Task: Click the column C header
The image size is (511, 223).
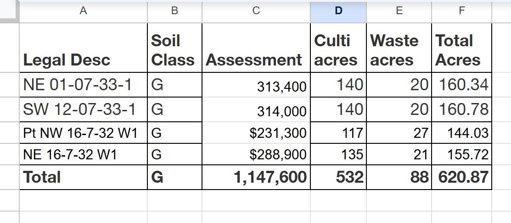Action: tap(256, 11)
